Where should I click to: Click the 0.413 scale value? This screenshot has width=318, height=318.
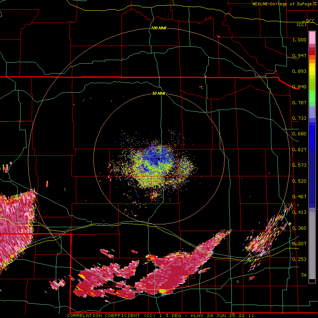pyautogui.click(x=299, y=212)
